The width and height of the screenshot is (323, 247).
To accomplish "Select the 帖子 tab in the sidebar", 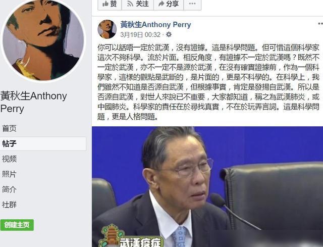I will click(x=43, y=144).
